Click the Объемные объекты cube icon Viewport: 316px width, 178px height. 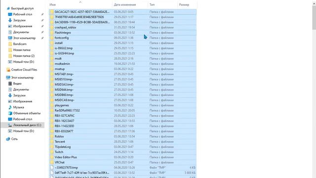[10, 113]
